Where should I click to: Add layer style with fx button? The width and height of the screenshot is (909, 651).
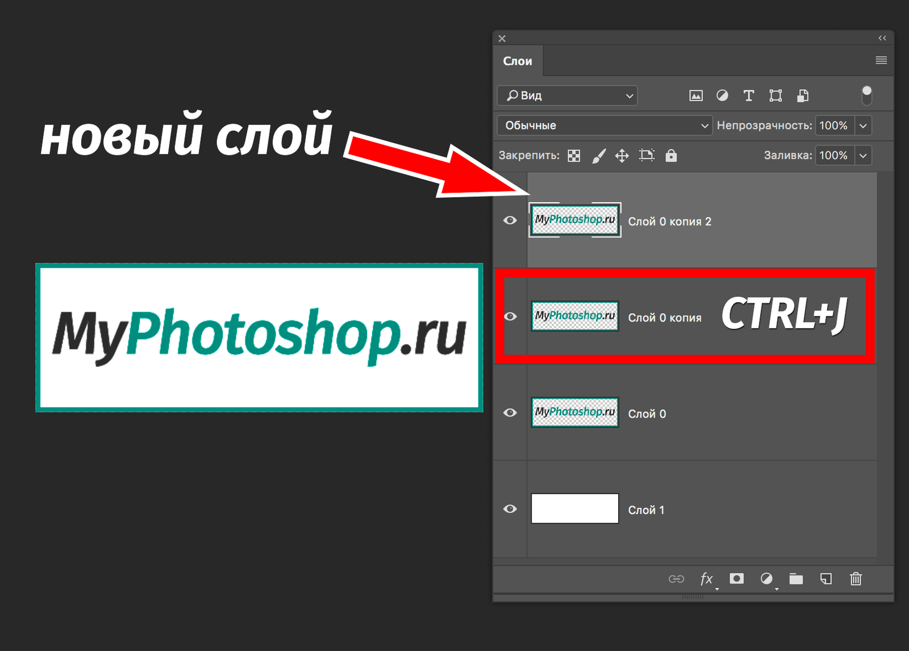[x=706, y=579]
